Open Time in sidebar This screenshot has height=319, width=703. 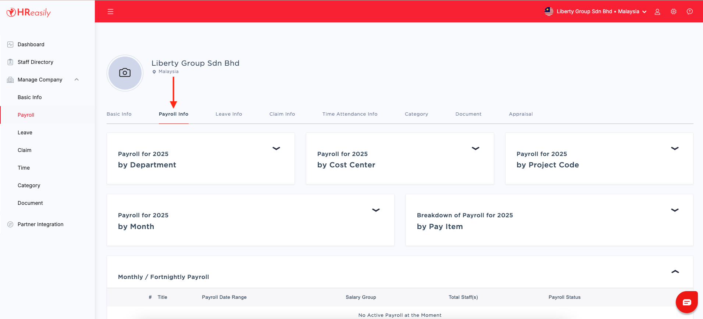(x=24, y=168)
